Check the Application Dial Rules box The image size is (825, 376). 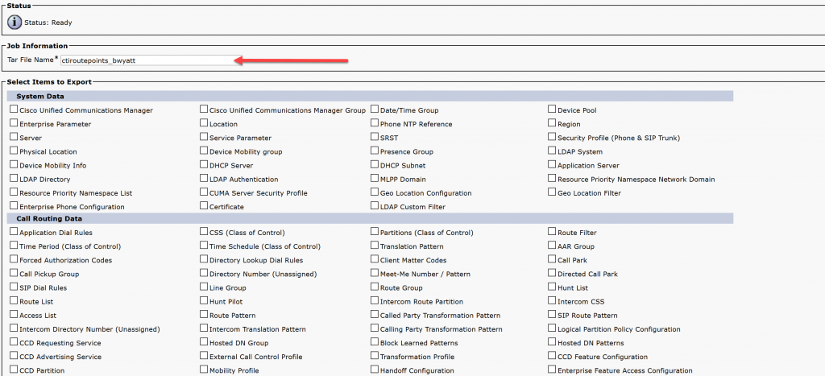coord(14,231)
